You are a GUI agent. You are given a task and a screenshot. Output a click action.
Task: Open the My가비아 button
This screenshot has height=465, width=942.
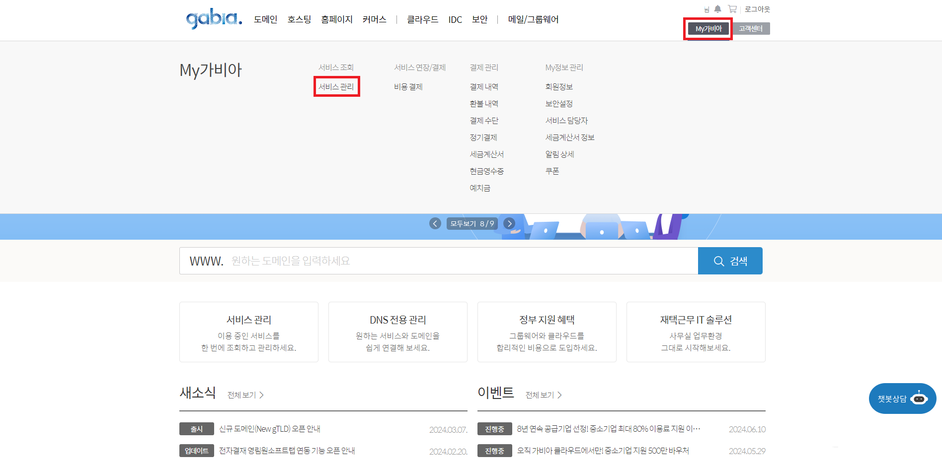point(708,29)
